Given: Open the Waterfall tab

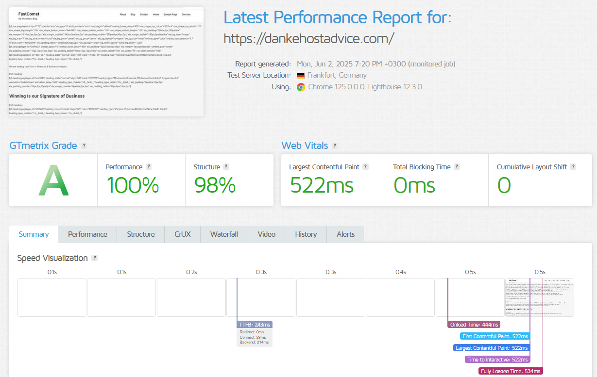Looking at the screenshot, I should pyautogui.click(x=224, y=234).
